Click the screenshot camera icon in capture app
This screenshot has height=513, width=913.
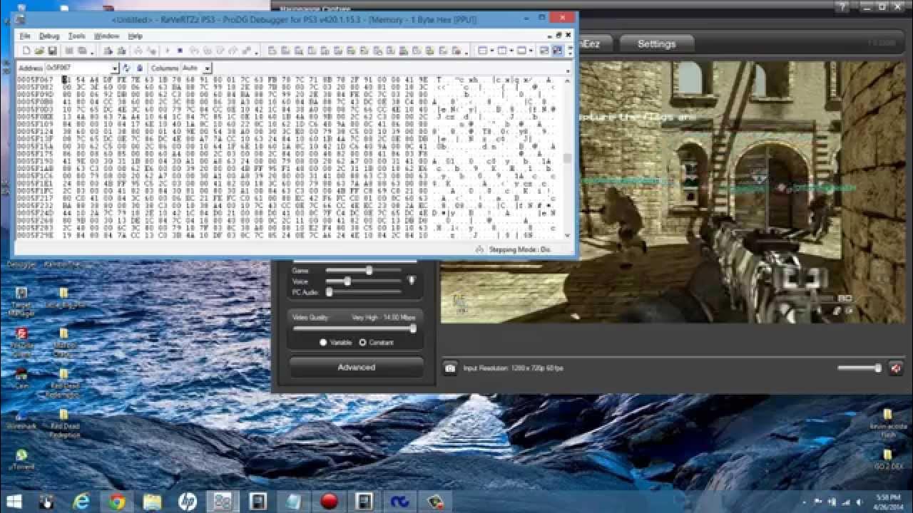tap(450, 368)
